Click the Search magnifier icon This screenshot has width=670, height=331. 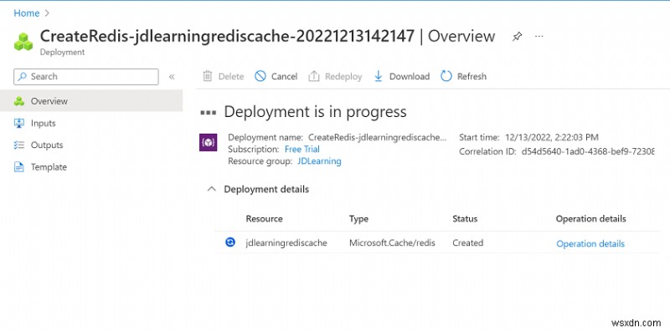point(23,77)
